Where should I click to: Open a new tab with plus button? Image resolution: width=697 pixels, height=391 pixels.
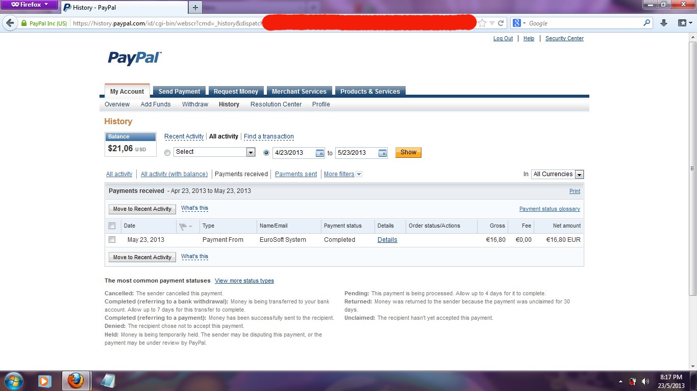click(195, 7)
